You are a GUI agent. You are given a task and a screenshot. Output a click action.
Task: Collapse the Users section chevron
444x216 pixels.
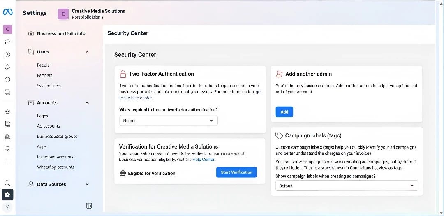click(87, 52)
